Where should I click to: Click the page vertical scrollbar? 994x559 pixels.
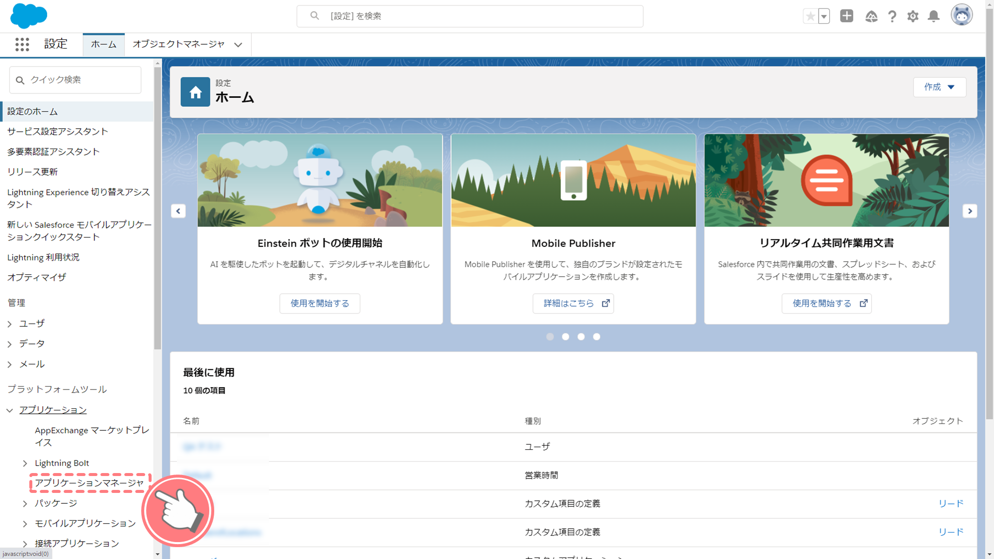tap(990, 214)
